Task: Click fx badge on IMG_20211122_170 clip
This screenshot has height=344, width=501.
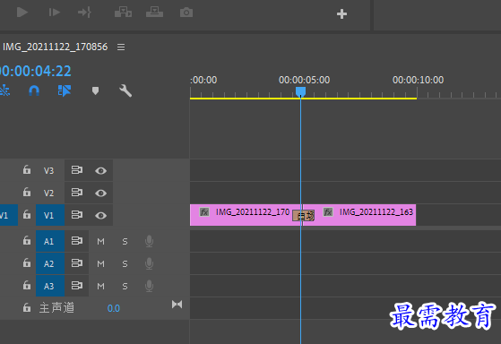Action: (x=204, y=211)
